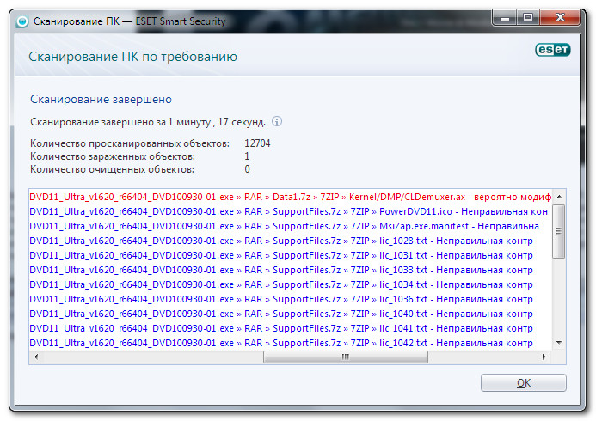Viewport: 596px width, 421px height.
Task: Click 'Сканирование ПК по требованию' header title
Action: point(132,57)
